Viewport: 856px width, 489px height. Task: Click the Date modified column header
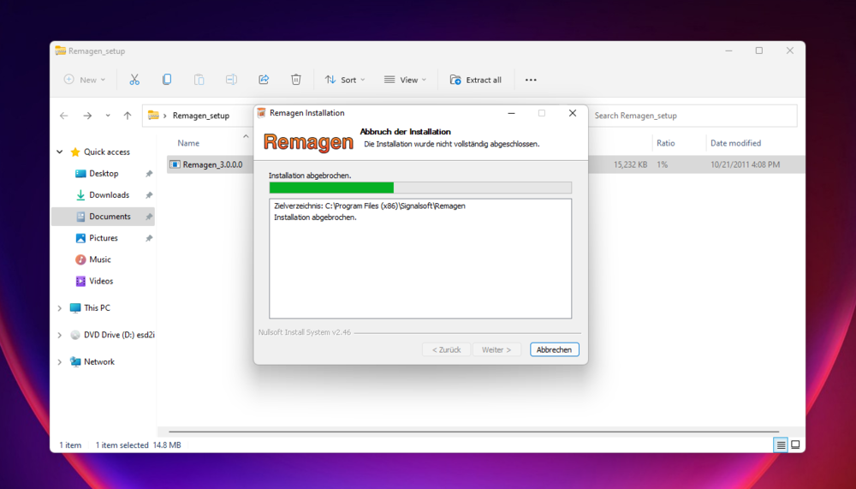pos(735,143)
